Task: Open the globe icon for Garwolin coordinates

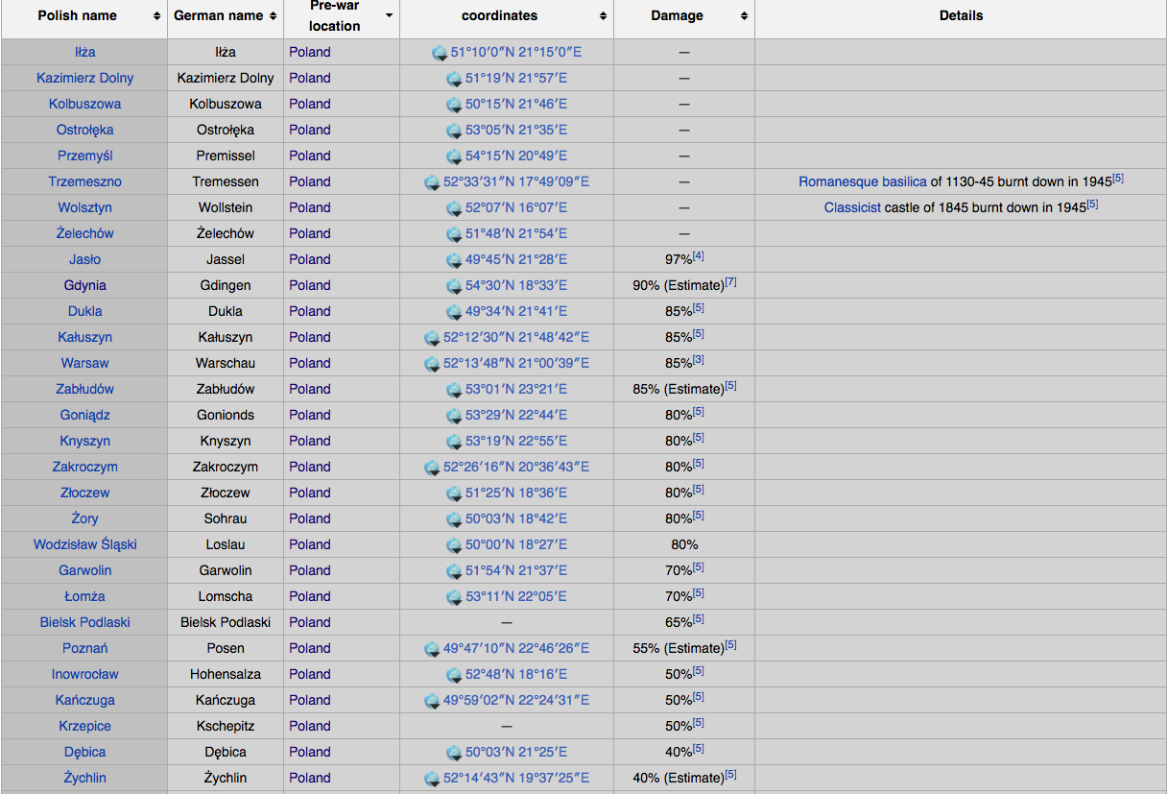Action: pyautogui.click(x=454, y=571)
